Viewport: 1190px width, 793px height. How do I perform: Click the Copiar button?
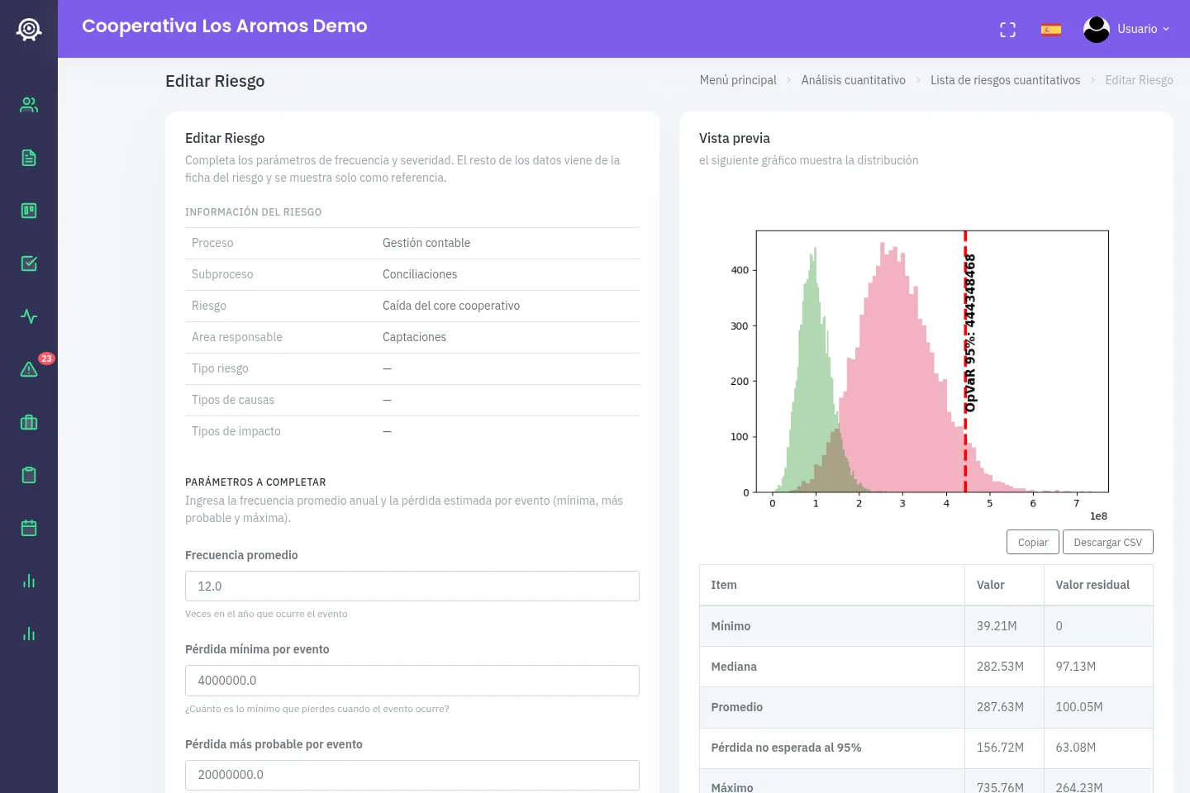coord(1033,542)
